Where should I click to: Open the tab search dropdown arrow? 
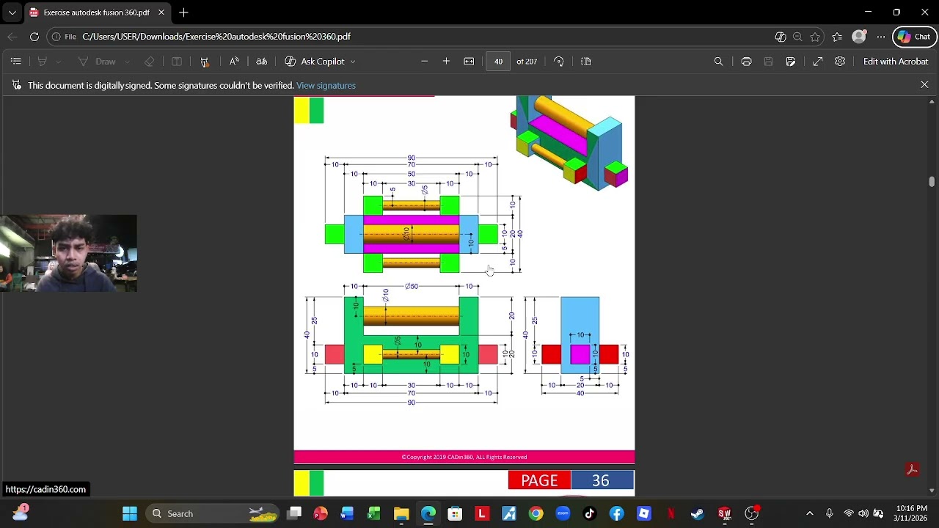point(12,12)
